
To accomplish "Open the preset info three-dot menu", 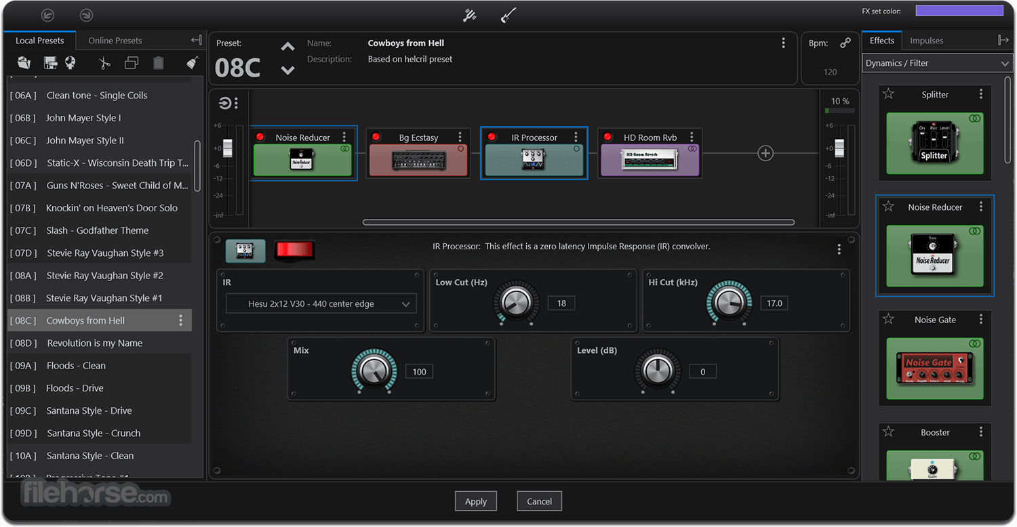I will click(784, 43).
